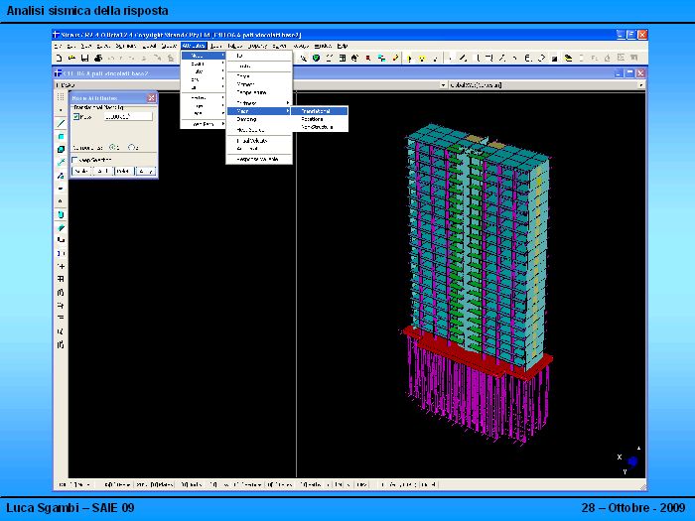Select the brick element tool in left toolbar

(x=61, y=149)
